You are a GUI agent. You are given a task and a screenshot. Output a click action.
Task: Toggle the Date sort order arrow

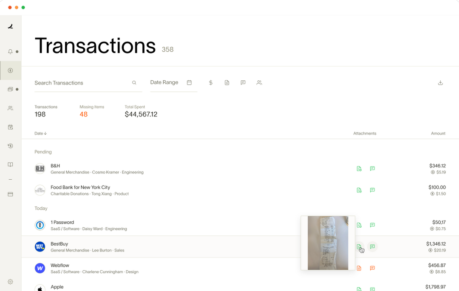click(x=45, y=133)
